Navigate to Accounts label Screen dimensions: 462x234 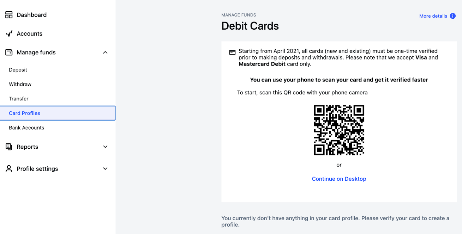(x=30, y=34)
